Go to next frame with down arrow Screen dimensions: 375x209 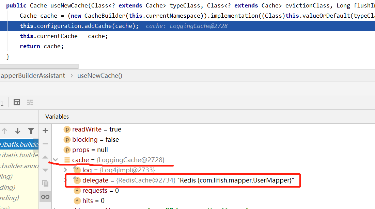pos(17,131)
